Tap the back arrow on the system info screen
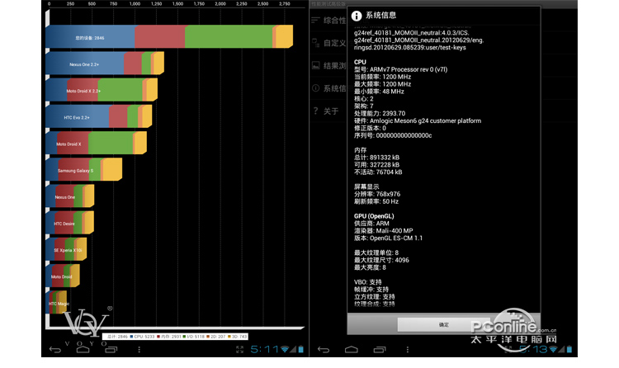Screen dimensions: 619x368 tap(324, 350)
